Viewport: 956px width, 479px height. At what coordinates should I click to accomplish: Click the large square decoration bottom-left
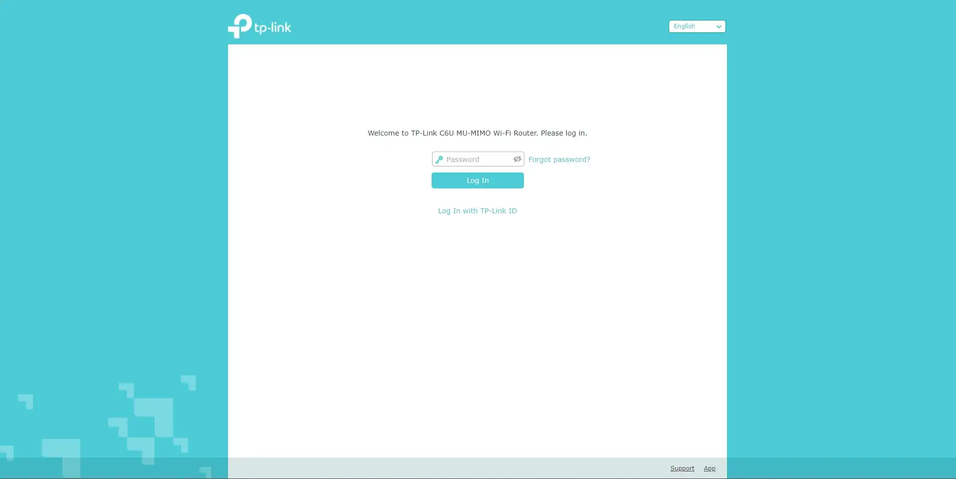155,416
